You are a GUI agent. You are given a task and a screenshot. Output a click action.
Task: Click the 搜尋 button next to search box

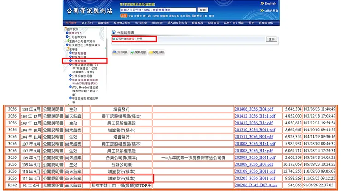click(x=203, y=10)
